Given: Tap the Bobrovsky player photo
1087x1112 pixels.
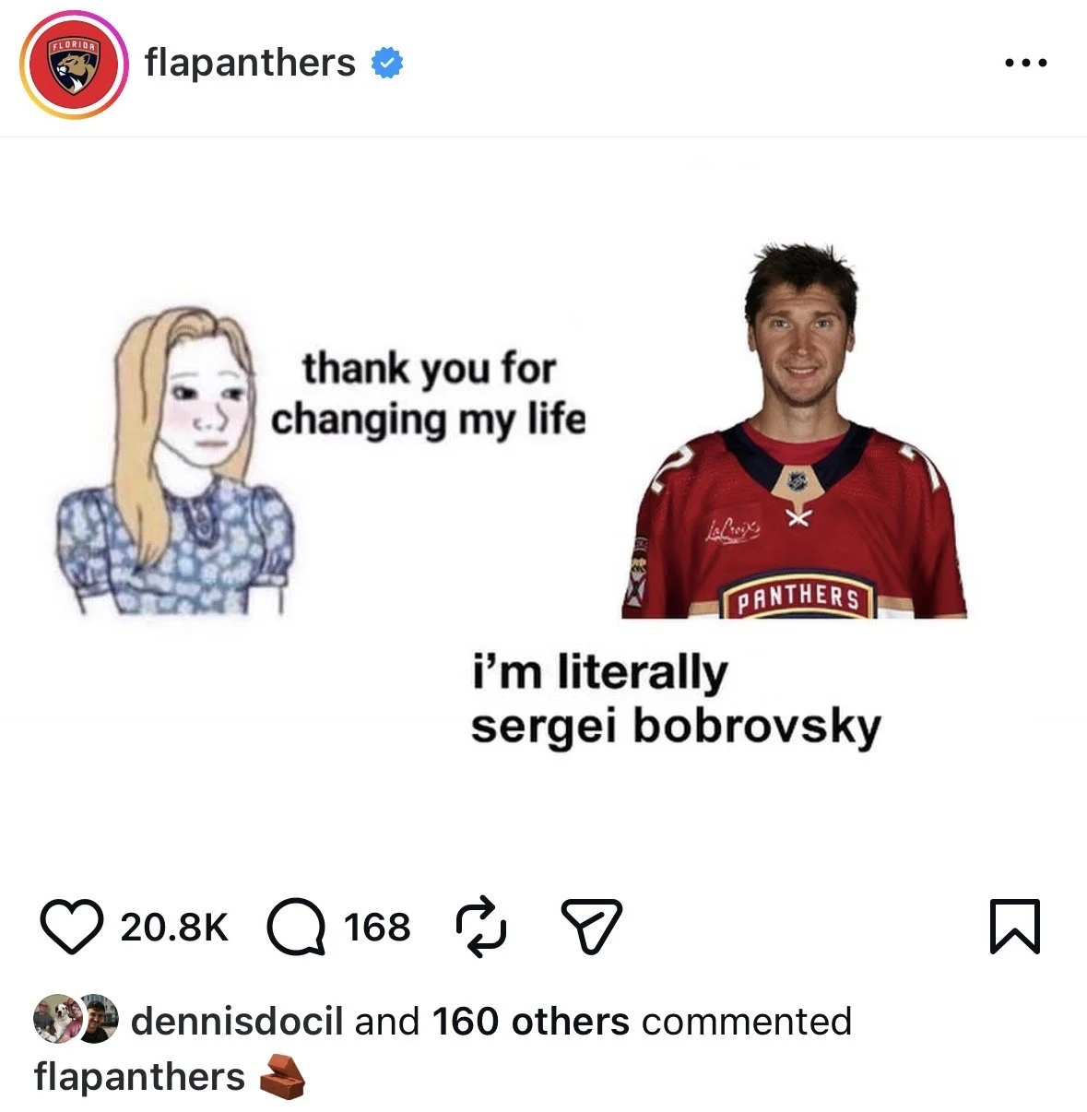Looking at the screenshot, I should [x=795, y=432].
